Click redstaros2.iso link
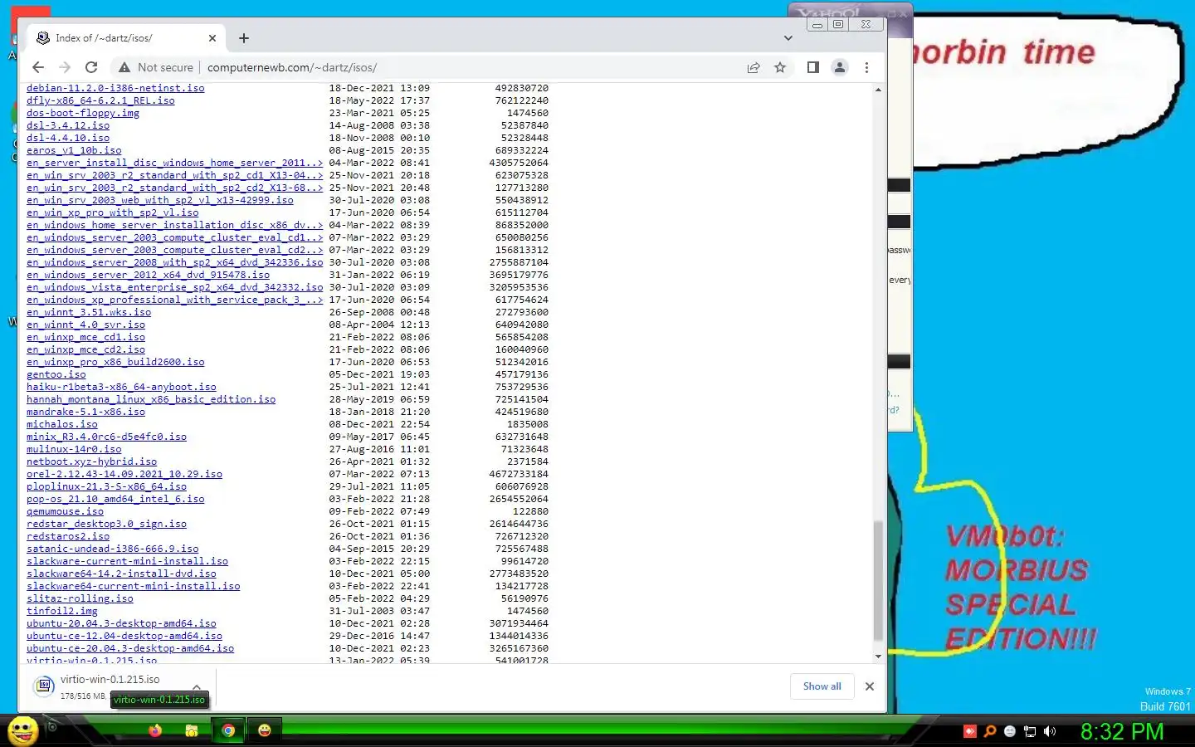This screenshot has width=1195, height=747. (x=68, y=536)
